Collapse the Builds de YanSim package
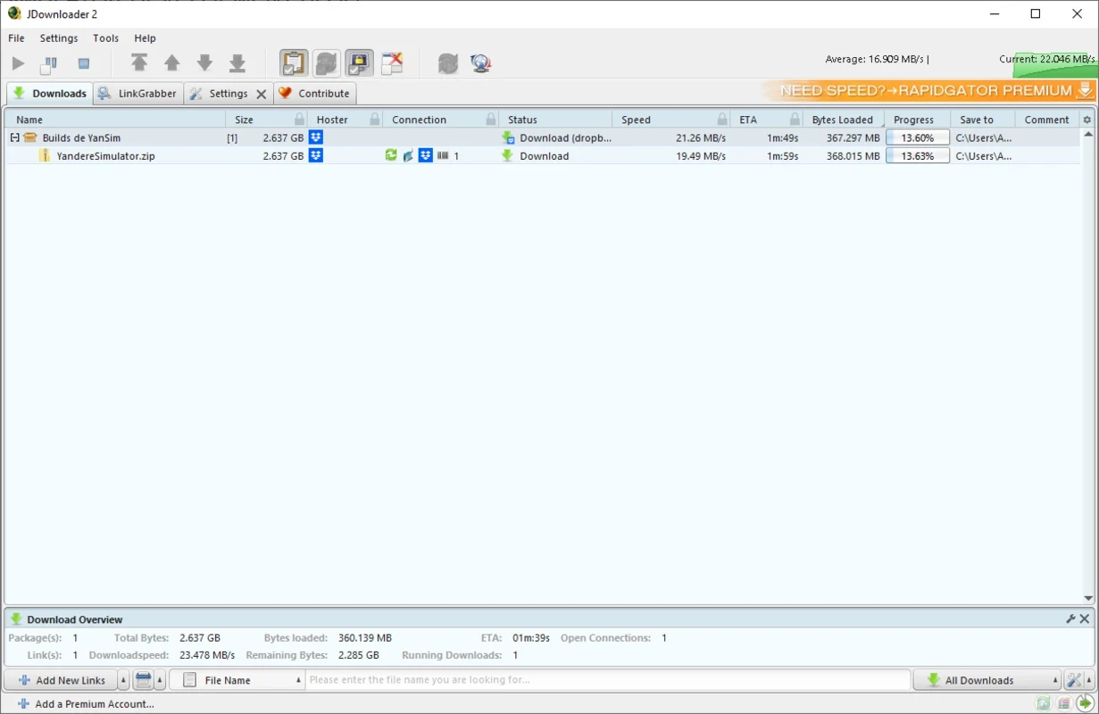This screenshot has width=1099, height=714. (14, 137)
